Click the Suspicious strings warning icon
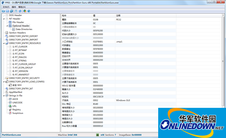The width and height of the screenshot is (226, 138). [x=10, y=113]
